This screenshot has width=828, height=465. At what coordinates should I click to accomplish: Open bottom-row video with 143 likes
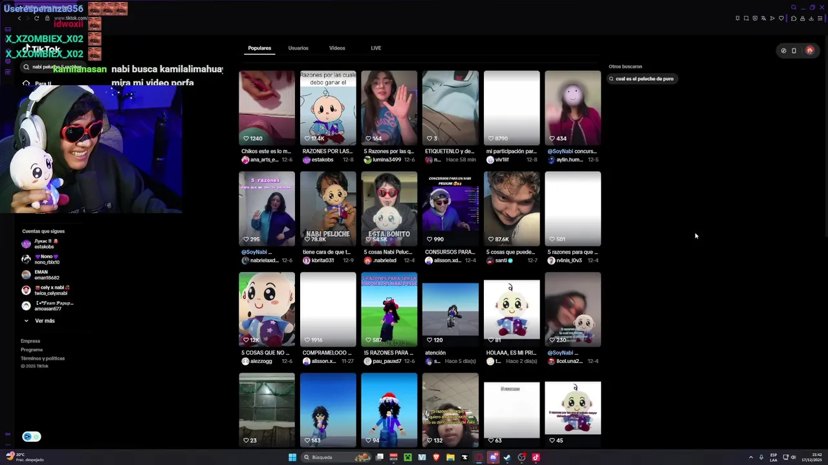click(328, 410)
